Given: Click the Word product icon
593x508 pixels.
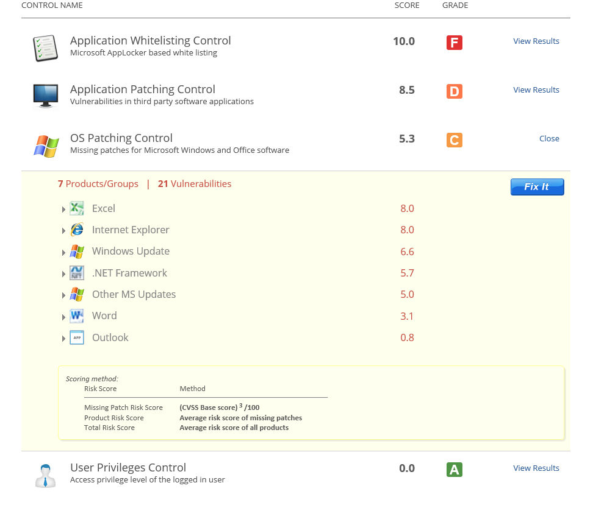Looking at the screenshot, I should (x=77, y=316).
